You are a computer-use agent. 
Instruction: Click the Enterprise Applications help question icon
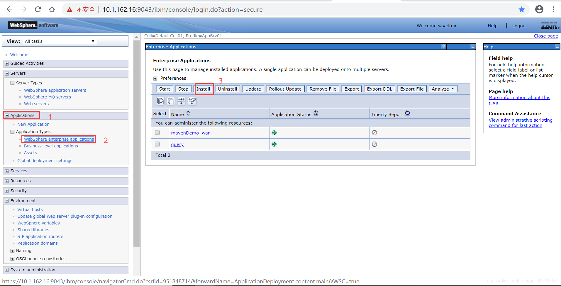click(443, 47)
